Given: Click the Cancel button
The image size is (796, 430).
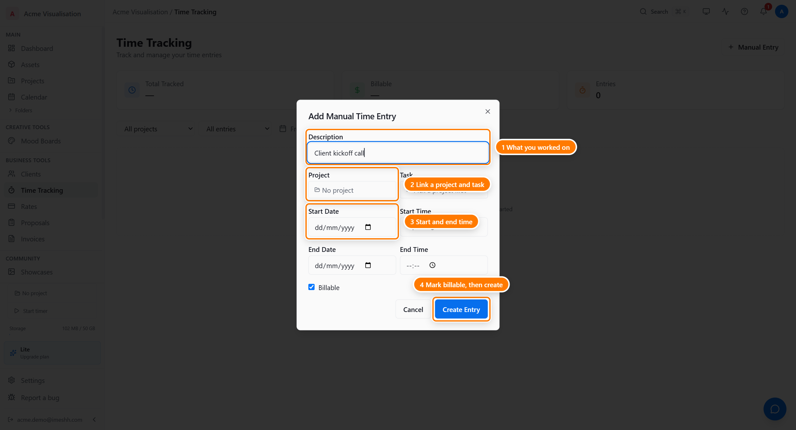Looking at the screenshot, I should pos(413,309).
